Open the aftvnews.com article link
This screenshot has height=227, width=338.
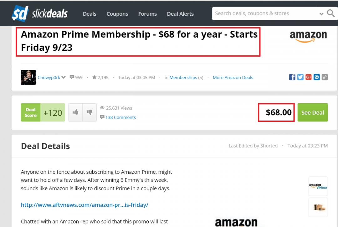point(84,205)
